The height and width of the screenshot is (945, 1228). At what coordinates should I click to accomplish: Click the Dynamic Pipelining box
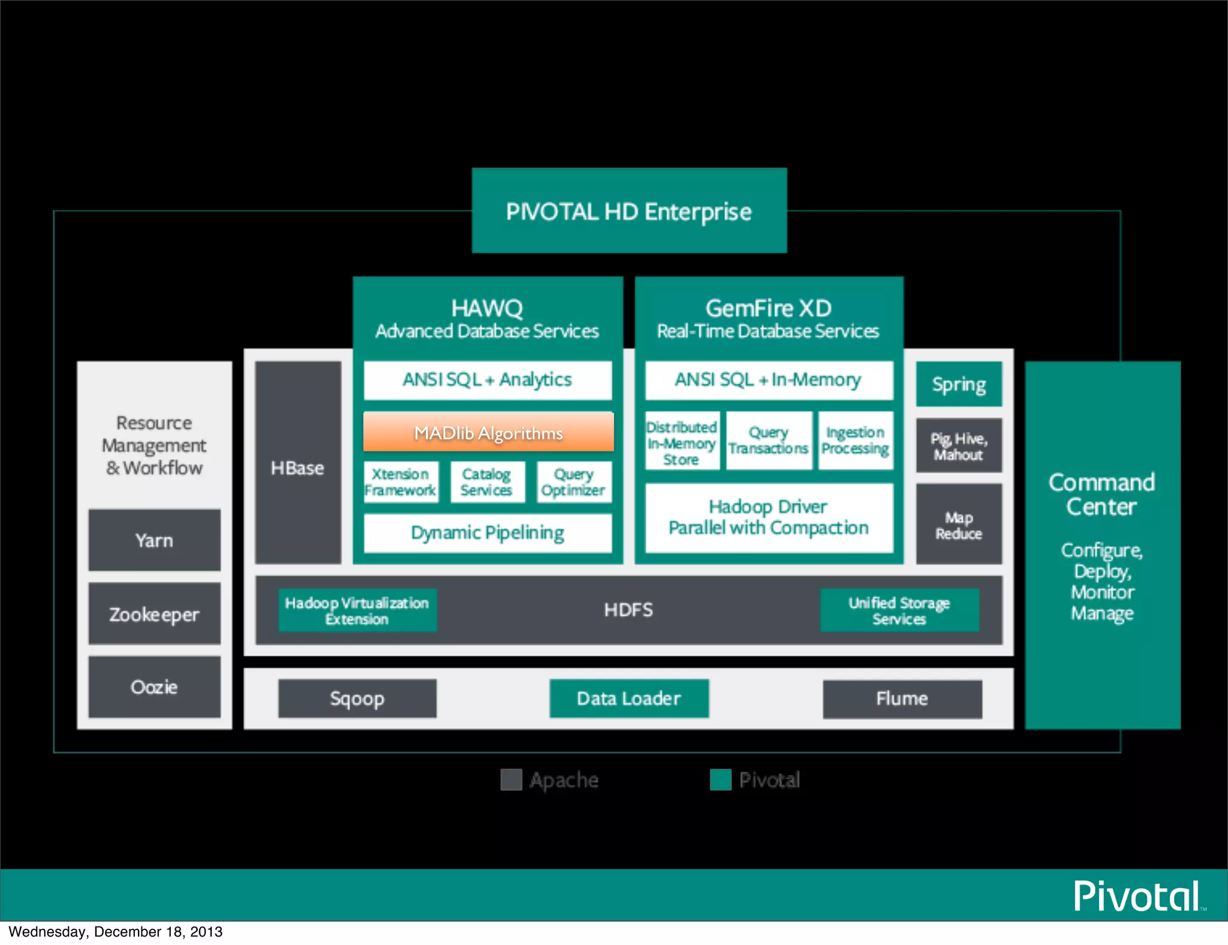coord(487,532)
